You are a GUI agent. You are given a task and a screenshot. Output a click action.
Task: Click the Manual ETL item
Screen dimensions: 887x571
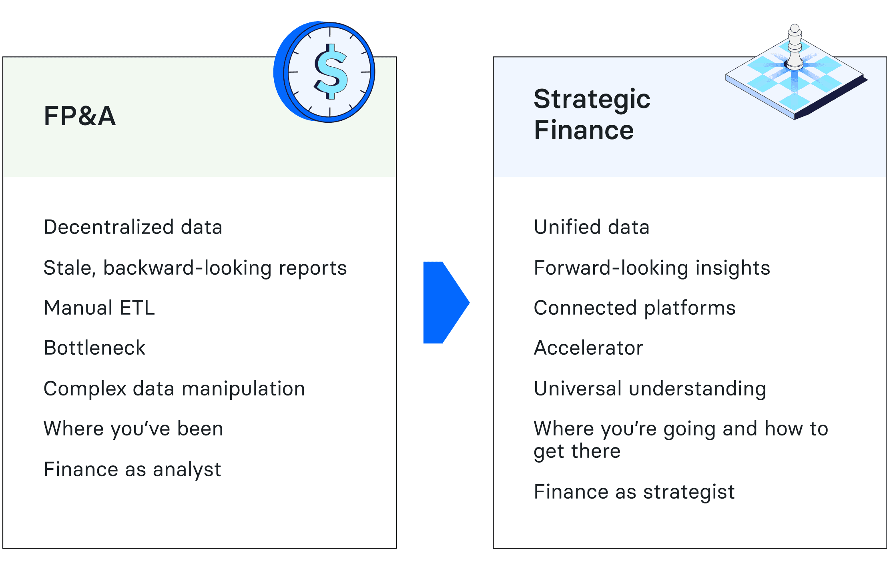(99, 308)
